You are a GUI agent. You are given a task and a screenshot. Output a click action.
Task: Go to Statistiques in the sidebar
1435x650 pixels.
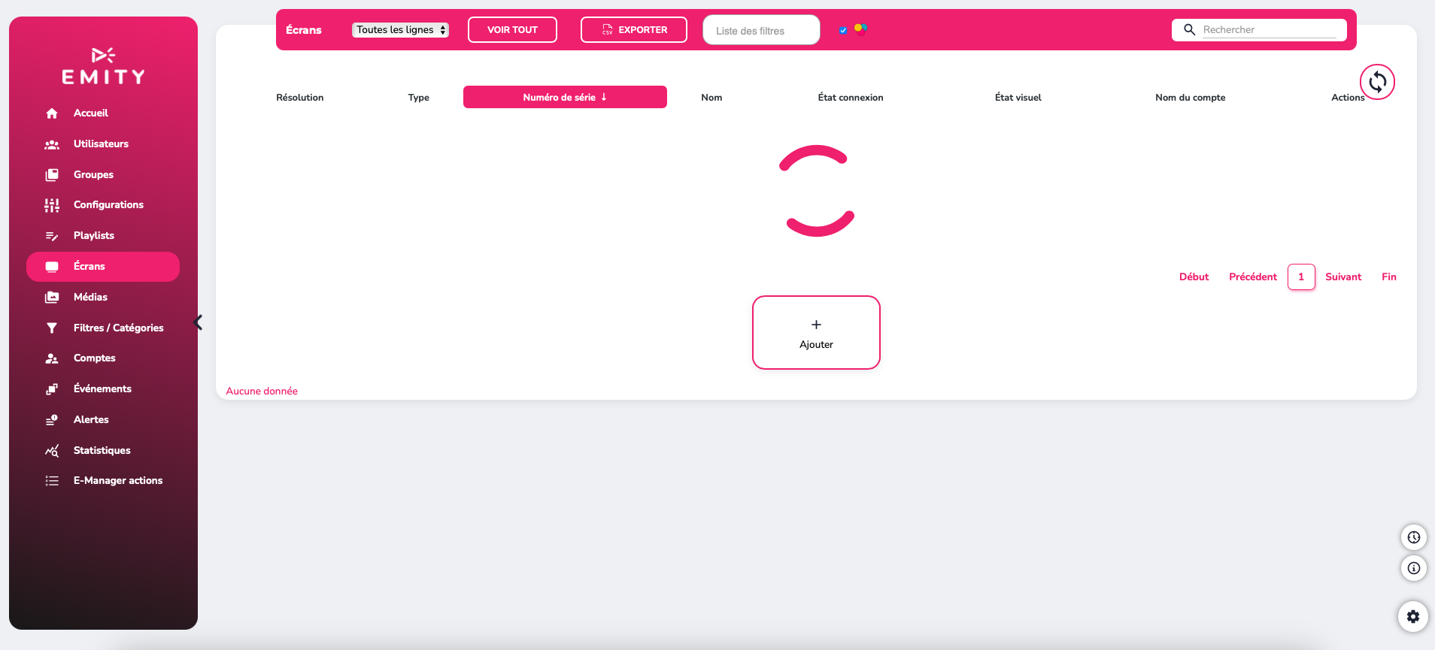click(103, 451)
